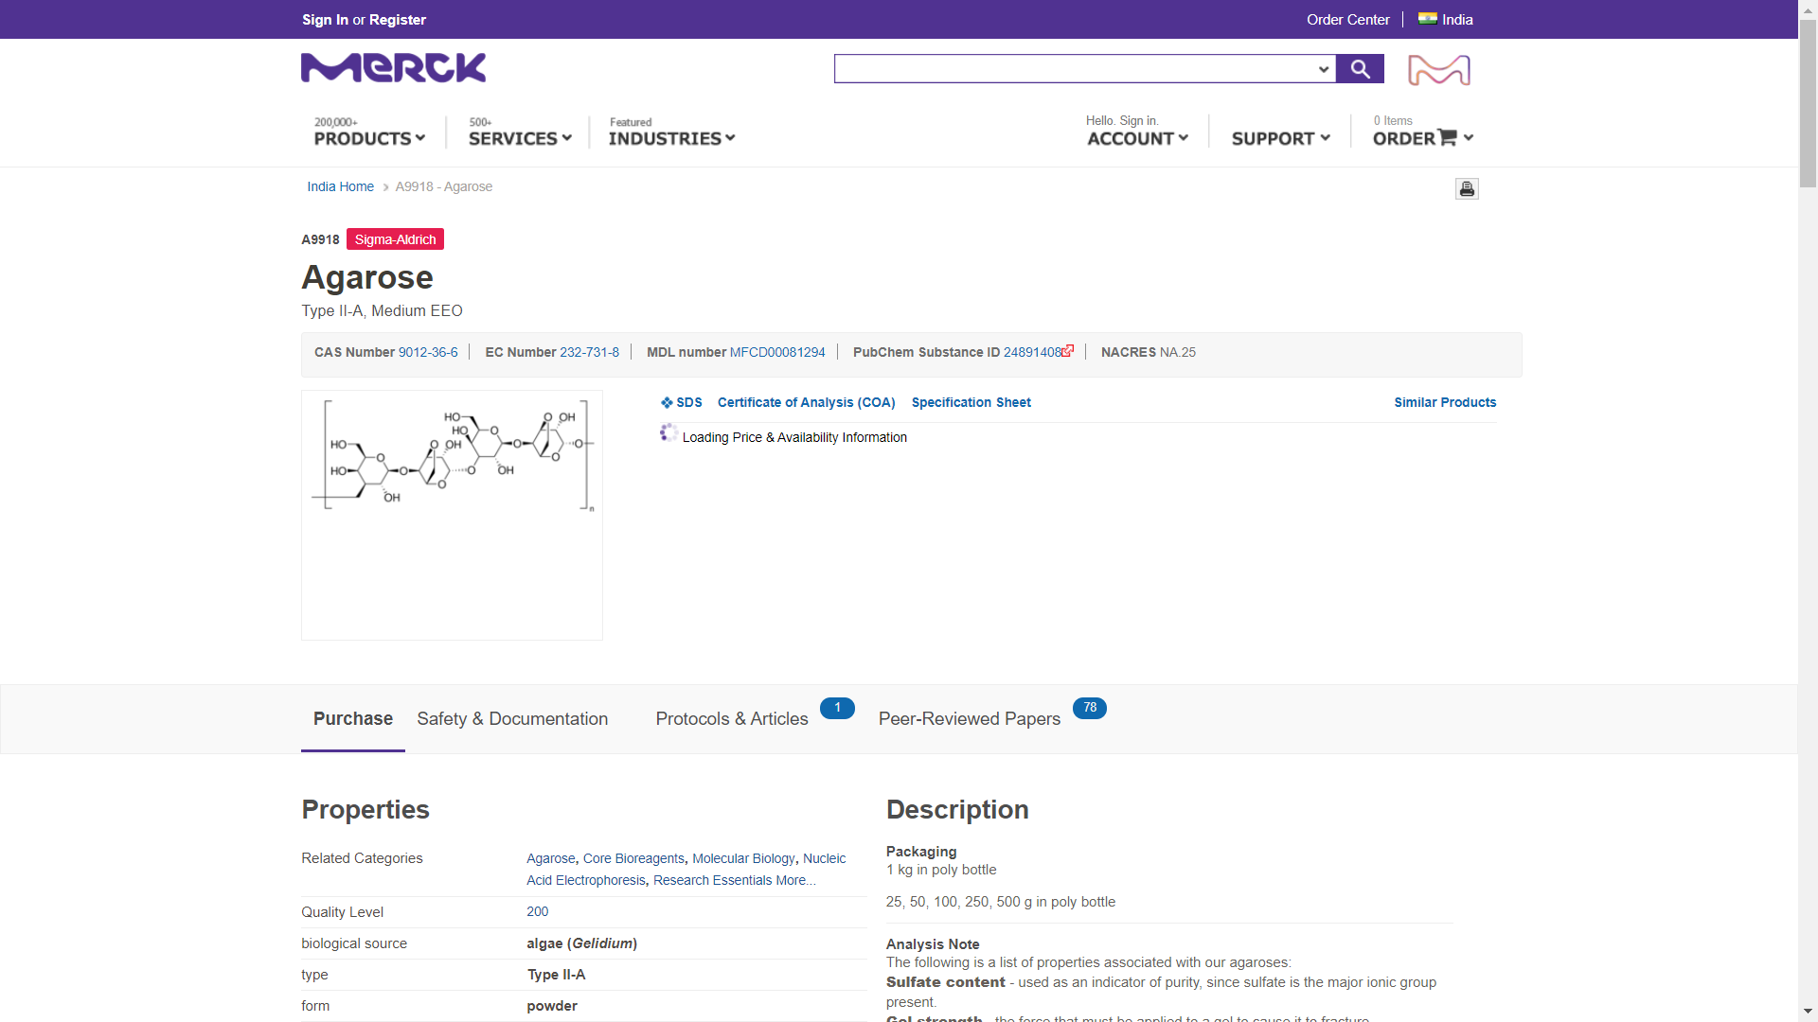This screenshot has width=1818, height=1022.
Task: Open MDL number MFCD00081294 link
Action: (777, 352)
